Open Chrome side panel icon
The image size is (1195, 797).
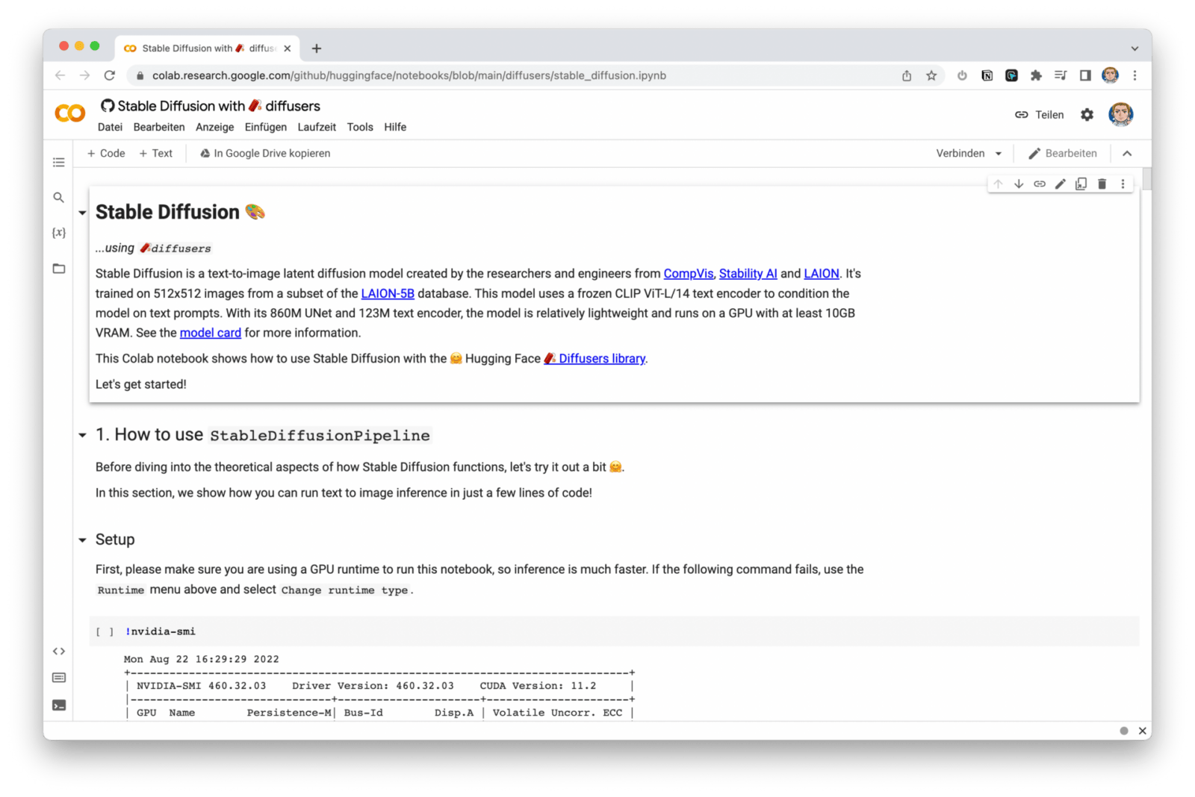pos(1085,75)
